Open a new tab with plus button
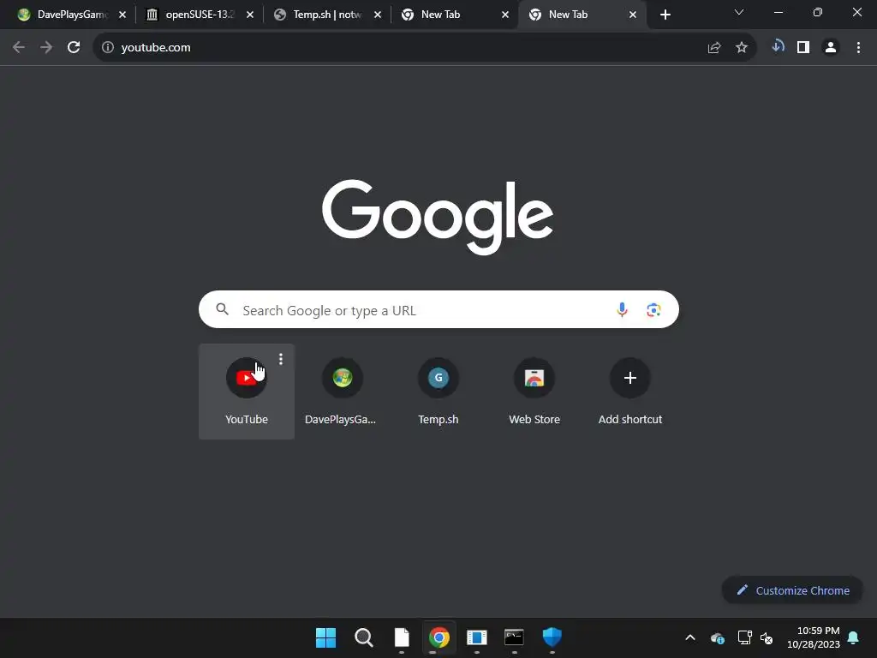The image size is (877, 658). pyautogui.click(x=665, y=15)
